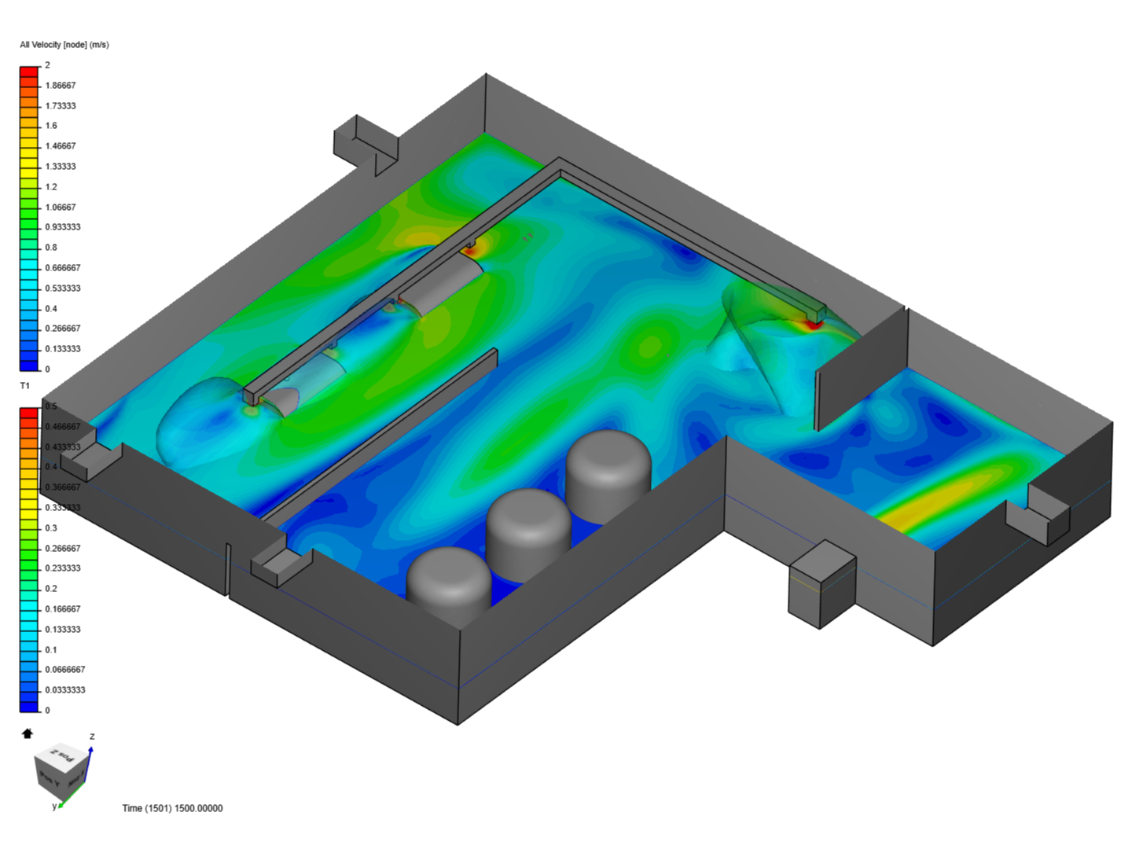This screenshot has height=849, width=1132.
Task: Click the 0.8 legend value
Action: click(51, 248)
